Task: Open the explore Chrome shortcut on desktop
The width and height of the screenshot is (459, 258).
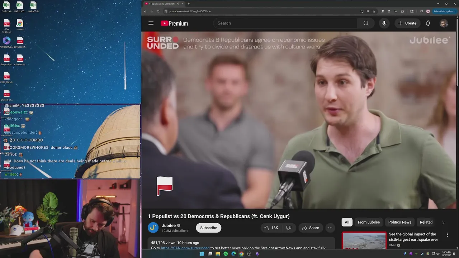Action: [20, 25]
